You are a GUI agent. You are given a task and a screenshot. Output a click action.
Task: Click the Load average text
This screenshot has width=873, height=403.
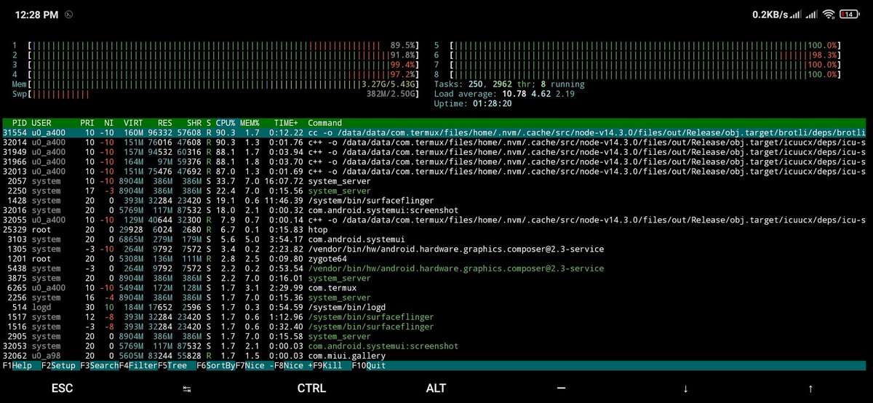504,94
